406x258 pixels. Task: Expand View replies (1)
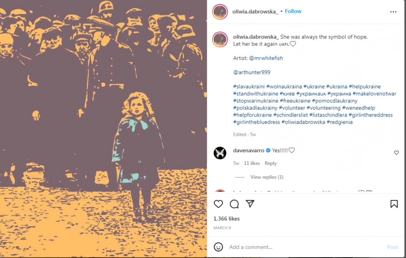[x=267, y=177]
